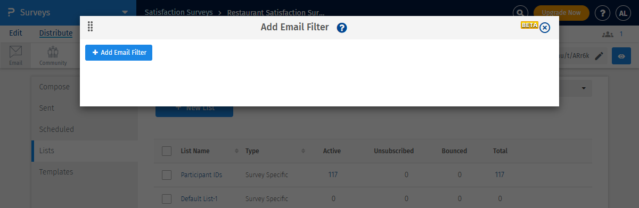The width and height of the screenshot is (639, 208).
Task: Click the Bounced column header
Action: point(454,151)
